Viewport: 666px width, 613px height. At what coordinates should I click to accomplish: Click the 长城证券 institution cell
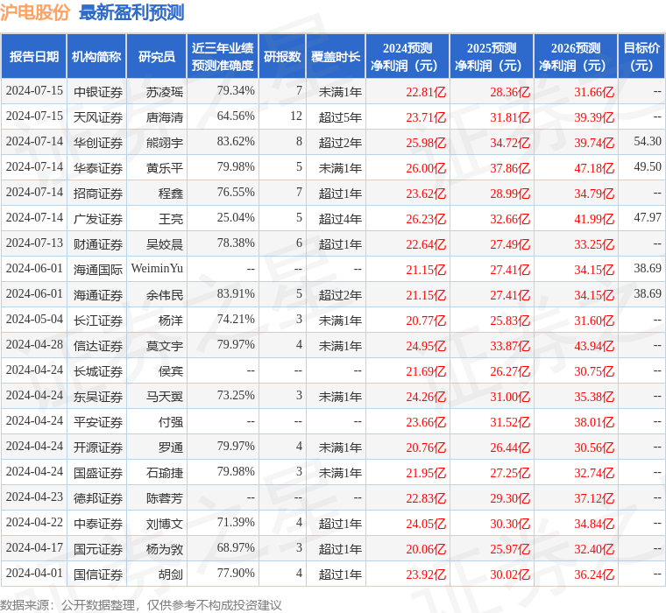pos(98,371)
